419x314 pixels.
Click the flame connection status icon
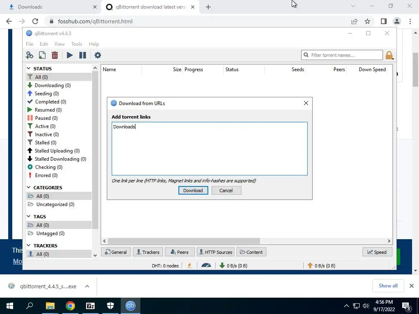(x=189, y=265)
